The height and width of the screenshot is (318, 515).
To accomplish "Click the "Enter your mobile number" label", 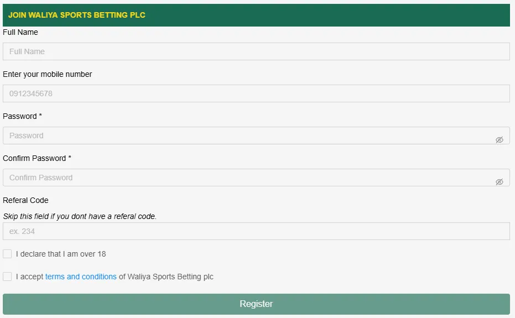I will tap(48, 74).
